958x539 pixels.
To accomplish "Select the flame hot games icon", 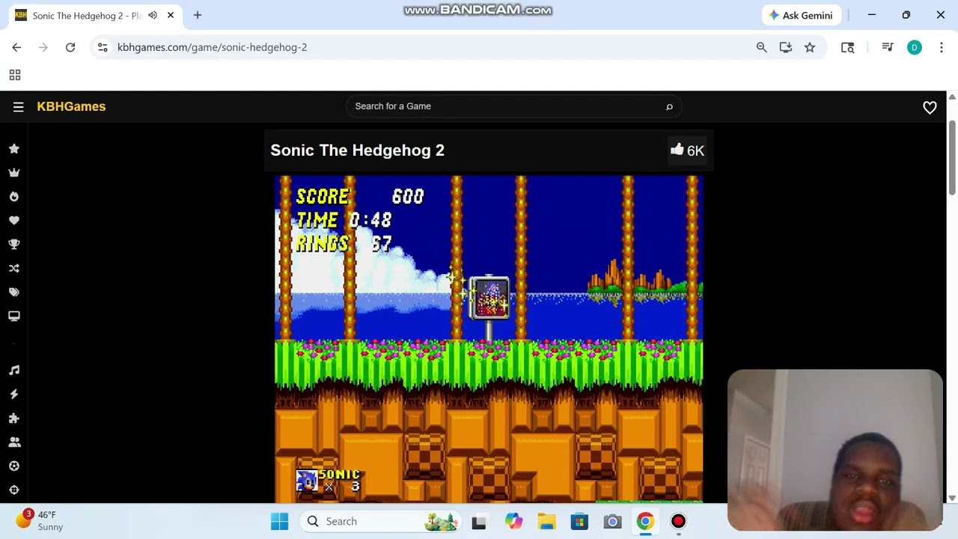I will tap(13, 196).
